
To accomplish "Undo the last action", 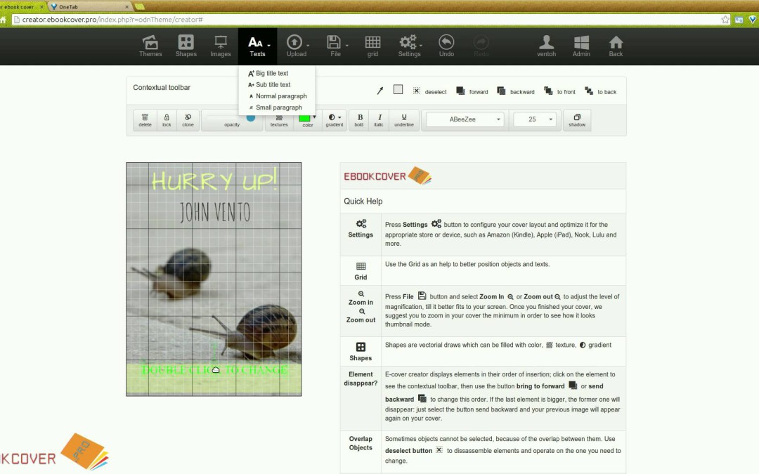I will (x=446, y=46).
